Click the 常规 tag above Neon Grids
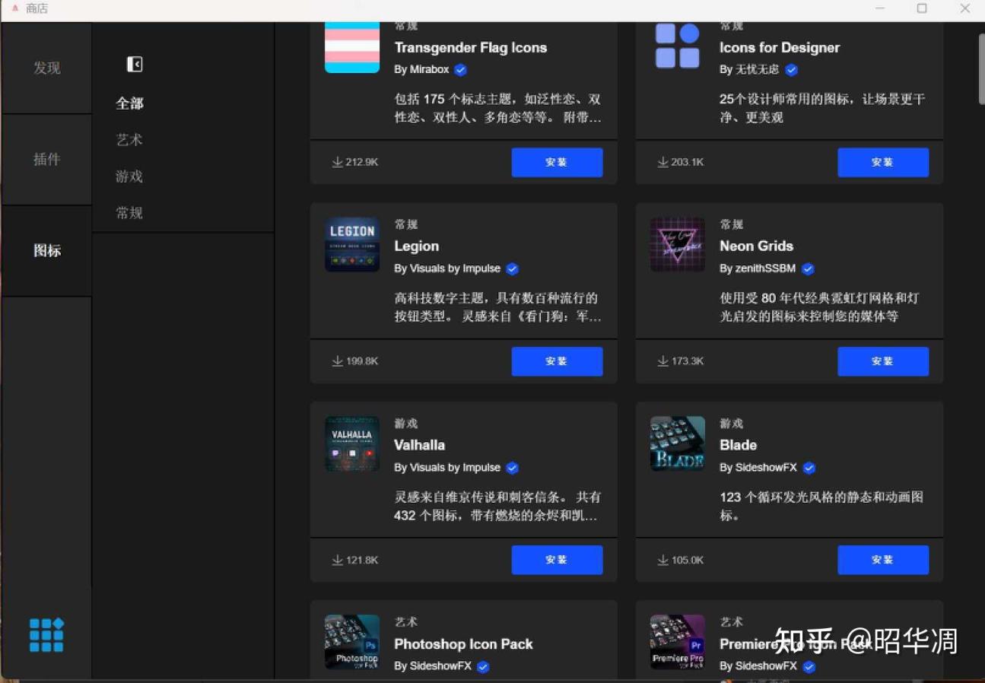Image resolution: width=985 pixels, height=683 pixels. pos(732,224)
